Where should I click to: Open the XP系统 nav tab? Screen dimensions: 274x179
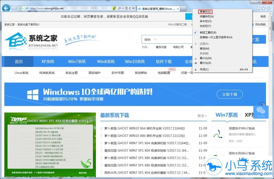[48, 61]
